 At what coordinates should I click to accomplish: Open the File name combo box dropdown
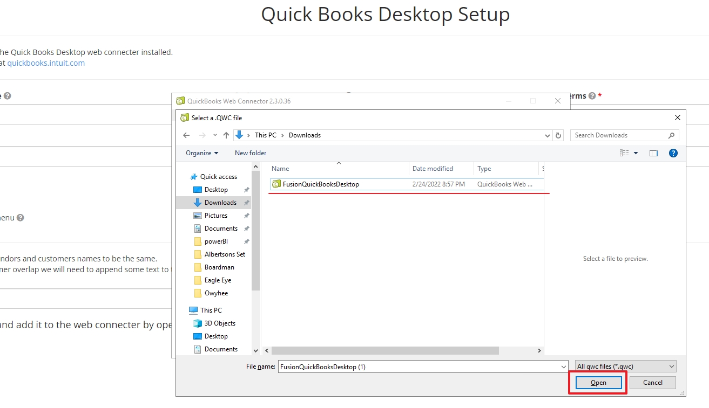tap(562, 366)
